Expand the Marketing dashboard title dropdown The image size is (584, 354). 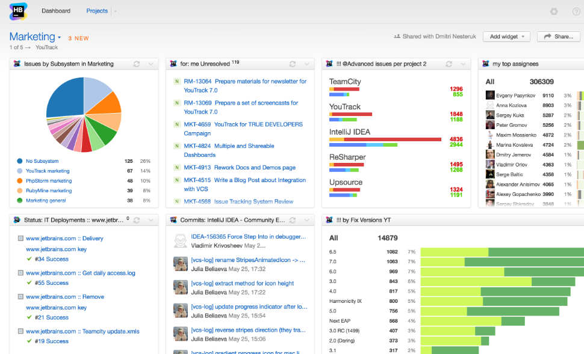(59, 37)
